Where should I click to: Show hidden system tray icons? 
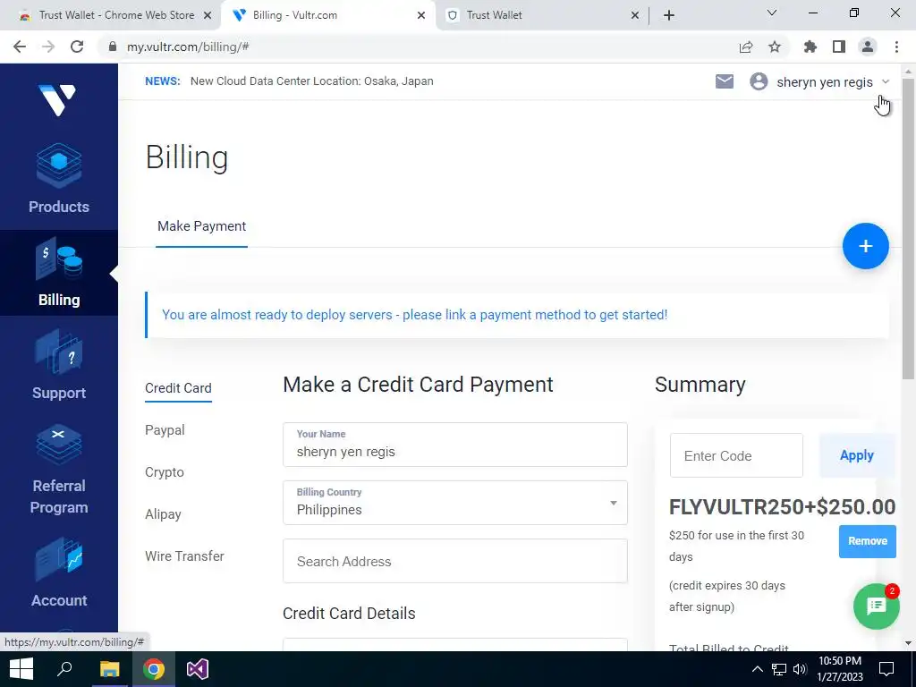(757, 669)
